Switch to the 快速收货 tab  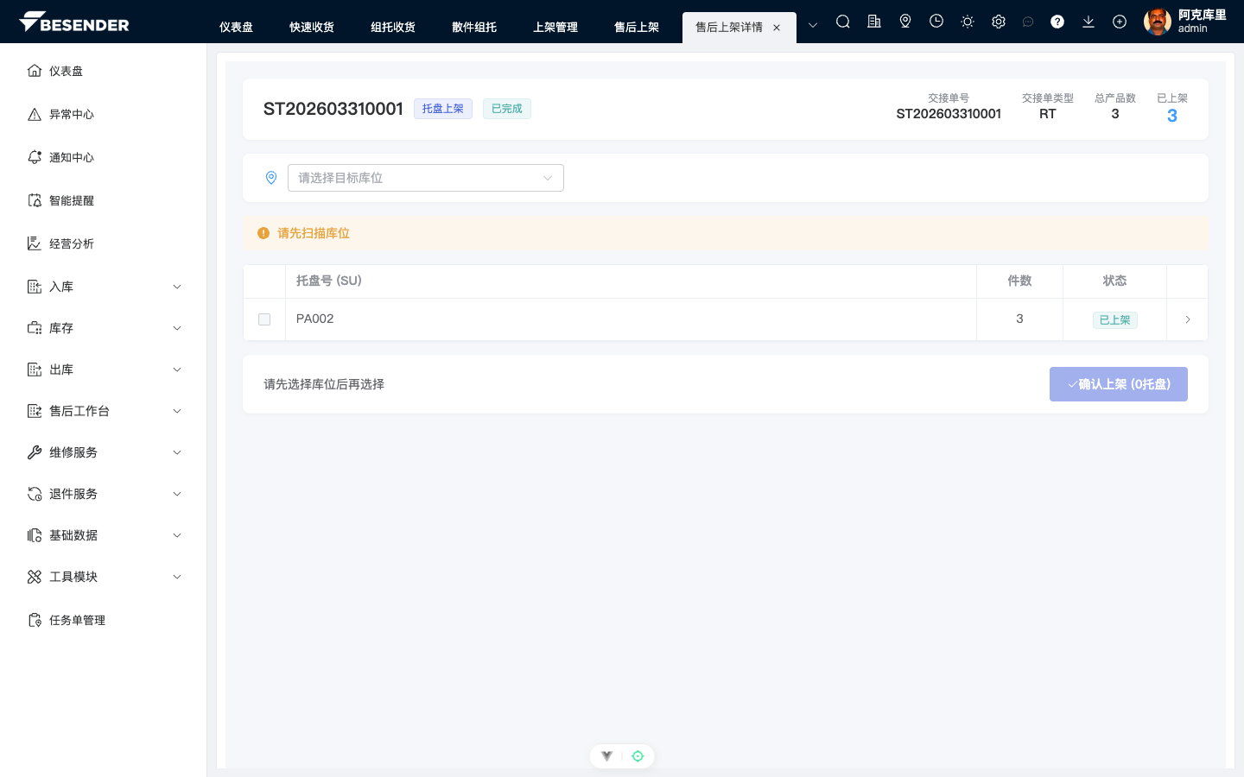pyautogui.click(x=312, y=28)
